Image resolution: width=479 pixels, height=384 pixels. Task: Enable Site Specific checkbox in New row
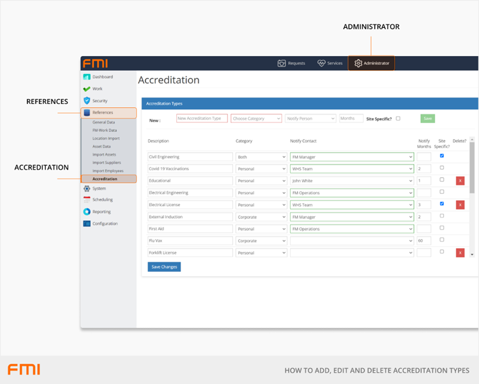tap(398, 119)
